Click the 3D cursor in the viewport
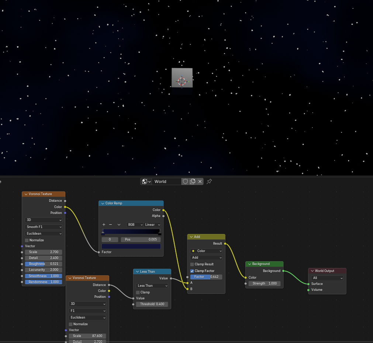This screenshot has width=373, height=343. coord(182,81)
